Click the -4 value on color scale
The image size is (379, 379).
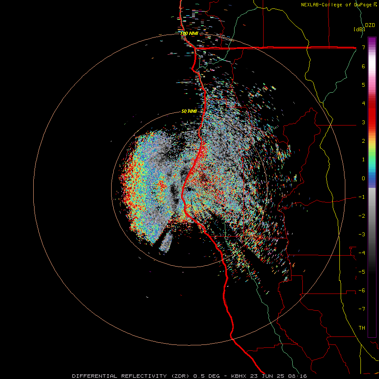[x=362, y=253]
